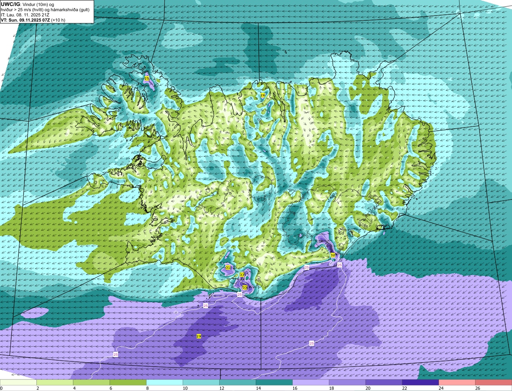This screenshot has width=512, height=391.
Task: Click the 24–26 m/s pink legend swatch
Action: pyautogui.click(x=457, y=382)
